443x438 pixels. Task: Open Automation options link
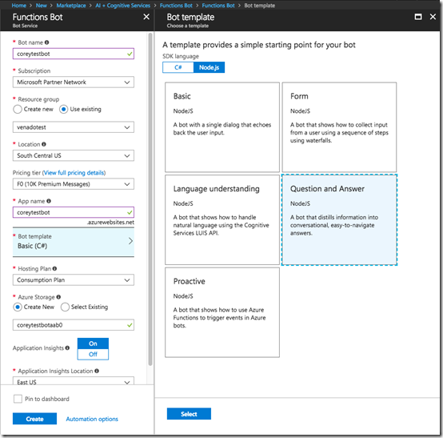pos(92,419)
